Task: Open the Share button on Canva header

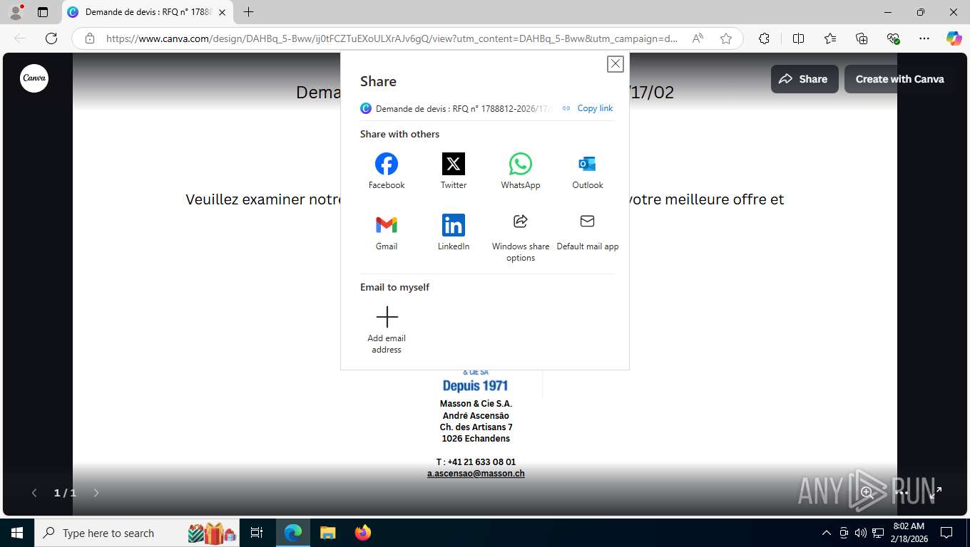Action: (x=805, y=79)
